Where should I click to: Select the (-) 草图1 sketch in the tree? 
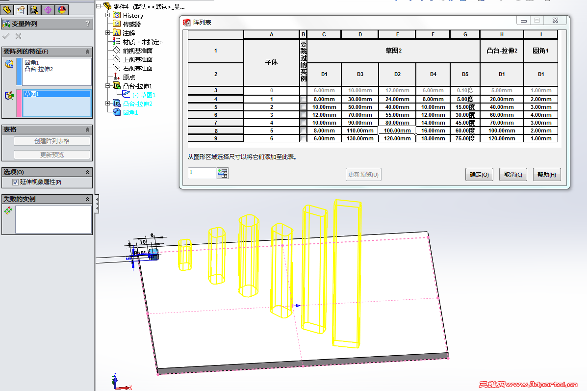(x=144, y=95)
